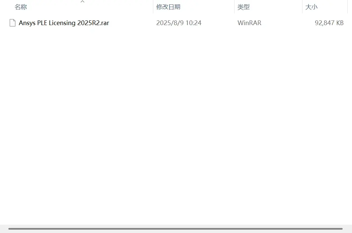Click blank header space right of 修改日期 label

point(207,7)
